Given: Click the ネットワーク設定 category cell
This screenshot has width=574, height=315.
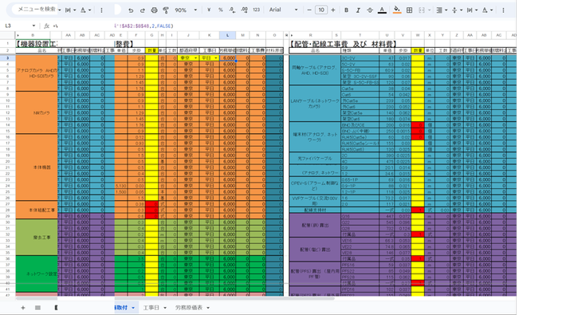Looking at the screenshot, I should (x=37, y=274).
